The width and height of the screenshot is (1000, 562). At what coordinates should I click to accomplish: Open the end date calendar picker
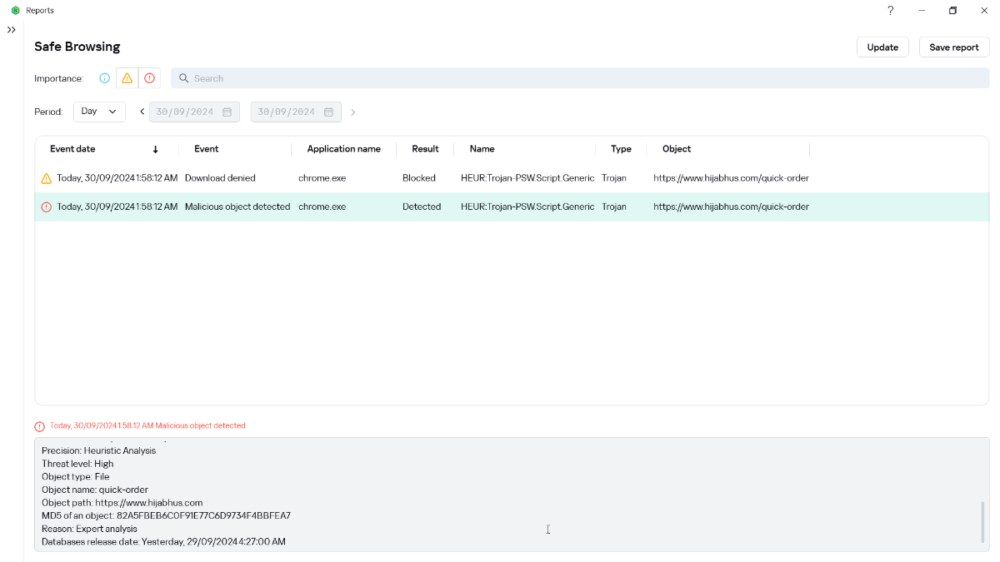click(x=328, y=112)
